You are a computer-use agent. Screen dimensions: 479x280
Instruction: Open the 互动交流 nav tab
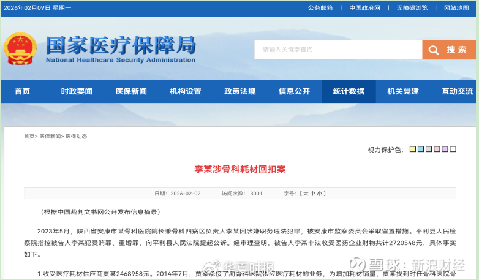458,91
